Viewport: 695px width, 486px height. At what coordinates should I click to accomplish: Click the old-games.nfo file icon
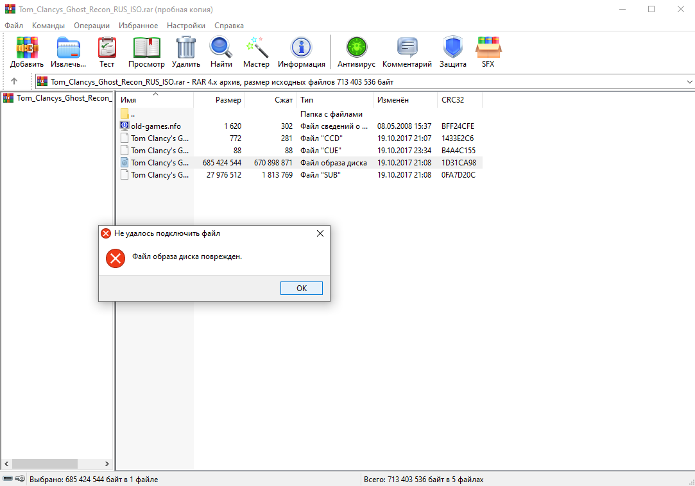pyautogui.click(x=124, y=126)
